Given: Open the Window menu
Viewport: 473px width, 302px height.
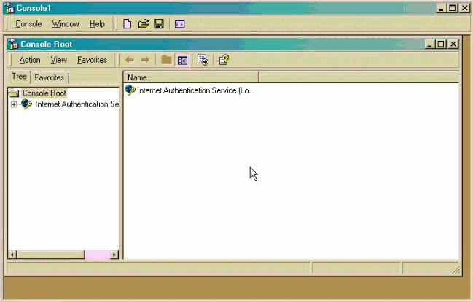Looking at the screenshot, I should (x=66, y=24).
